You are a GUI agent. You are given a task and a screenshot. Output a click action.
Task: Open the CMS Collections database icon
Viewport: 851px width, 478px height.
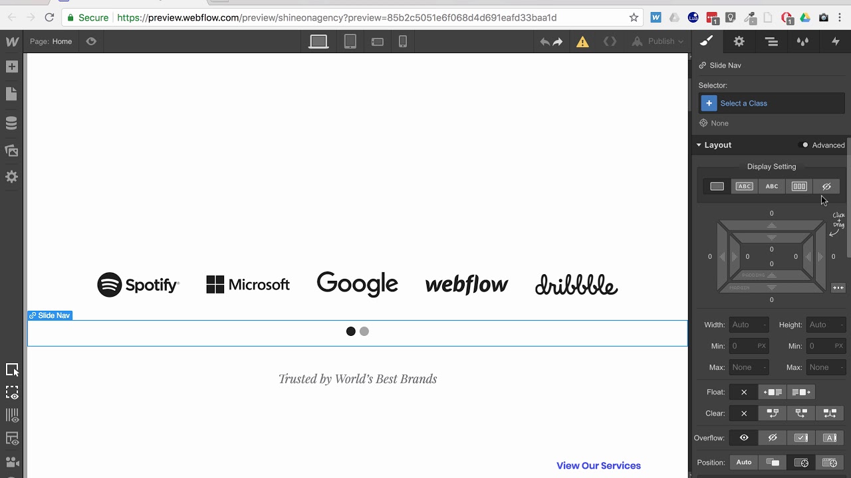click(x=11, y=123)
